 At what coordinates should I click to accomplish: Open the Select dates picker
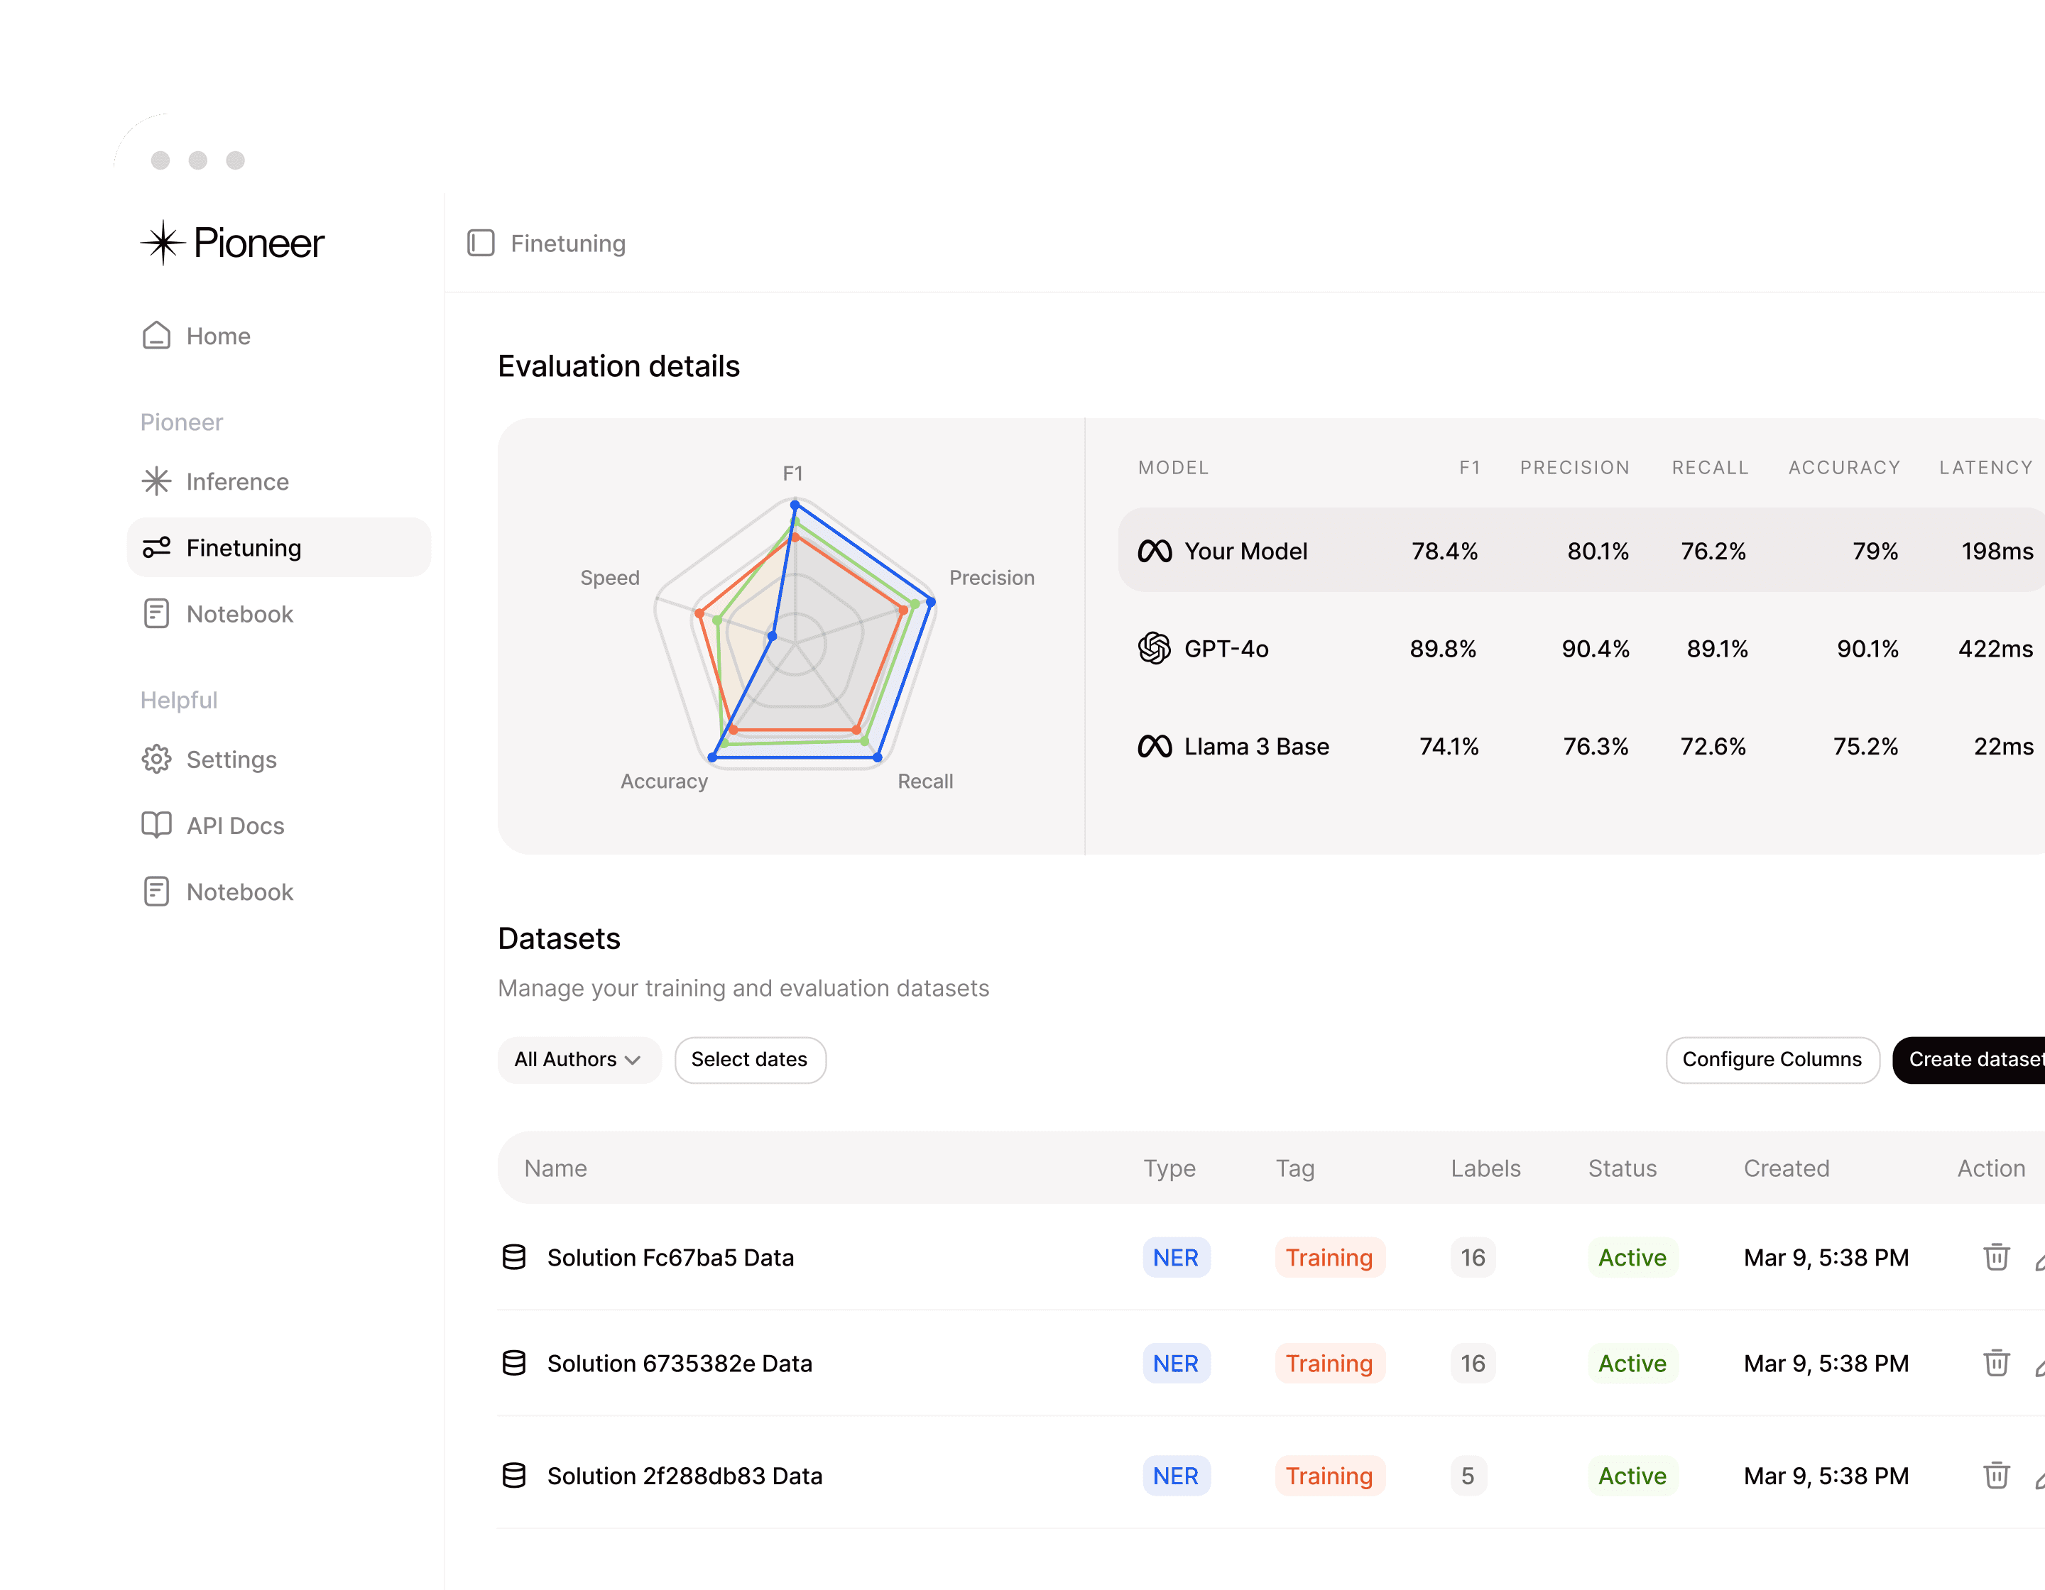[749, 1059]
